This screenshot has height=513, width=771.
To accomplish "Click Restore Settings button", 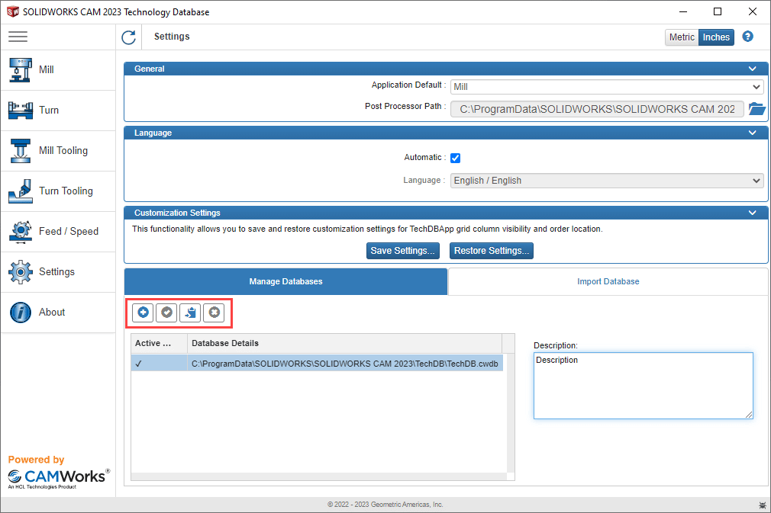I will click(491, 251).
